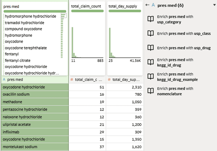Select tramadol hydrochloride in value list
This screenshot has width=217, height=151.
pyautogui.click(x=25, y=23)
